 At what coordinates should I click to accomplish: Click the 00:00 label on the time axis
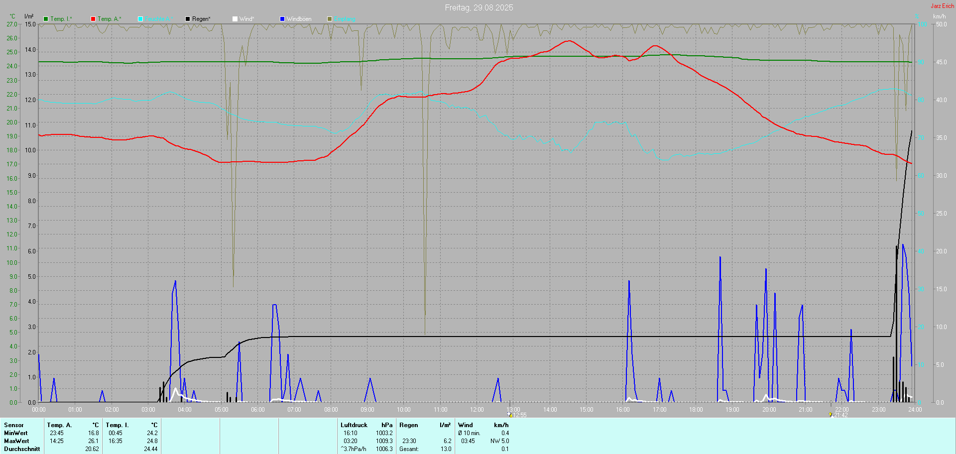click(x=39, y=410)
